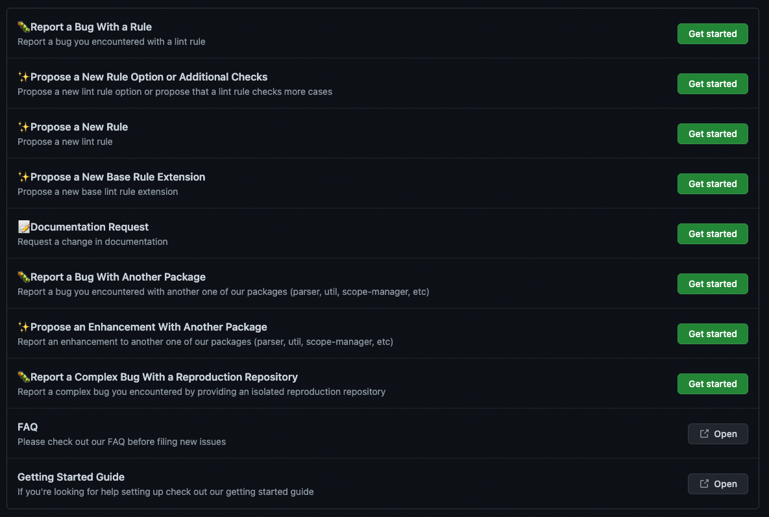Start the Propose a New Rule template
This screenshot has height=517, width=769.
coord(713,134)
